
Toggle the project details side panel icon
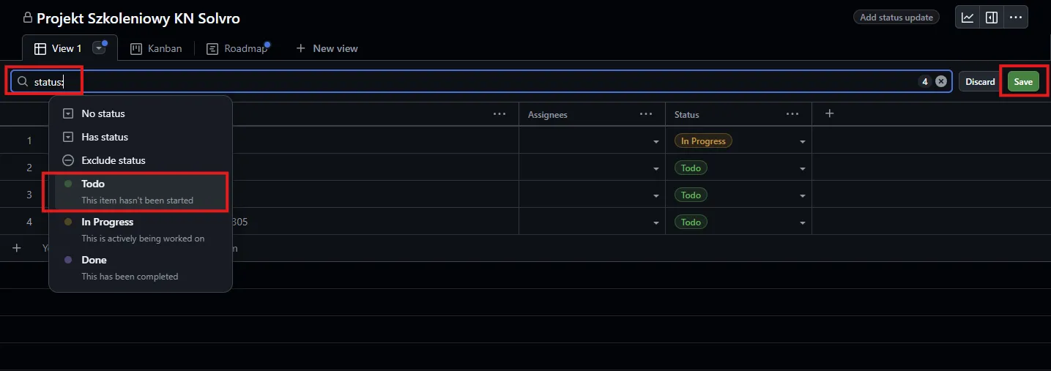pyautogui.click(x=992, y=18)
